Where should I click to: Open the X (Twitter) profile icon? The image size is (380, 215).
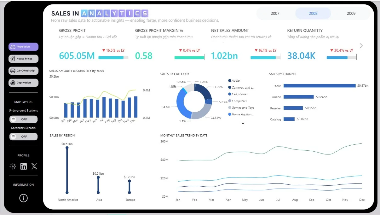[34, 166]
